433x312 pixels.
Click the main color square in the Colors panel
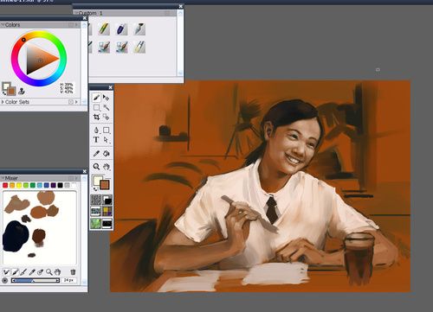point(5,86)
